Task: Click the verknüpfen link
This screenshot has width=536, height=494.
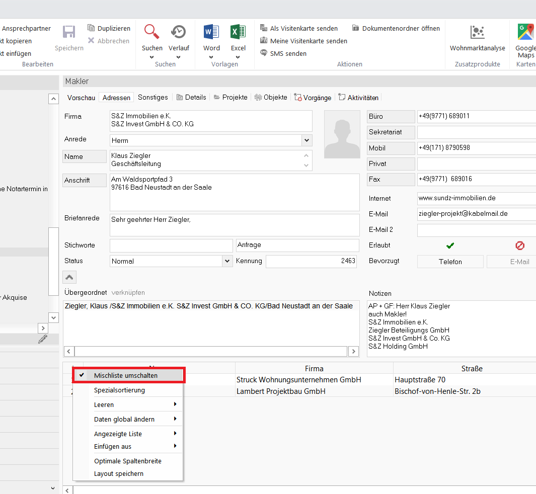Action: pos(128,292)
